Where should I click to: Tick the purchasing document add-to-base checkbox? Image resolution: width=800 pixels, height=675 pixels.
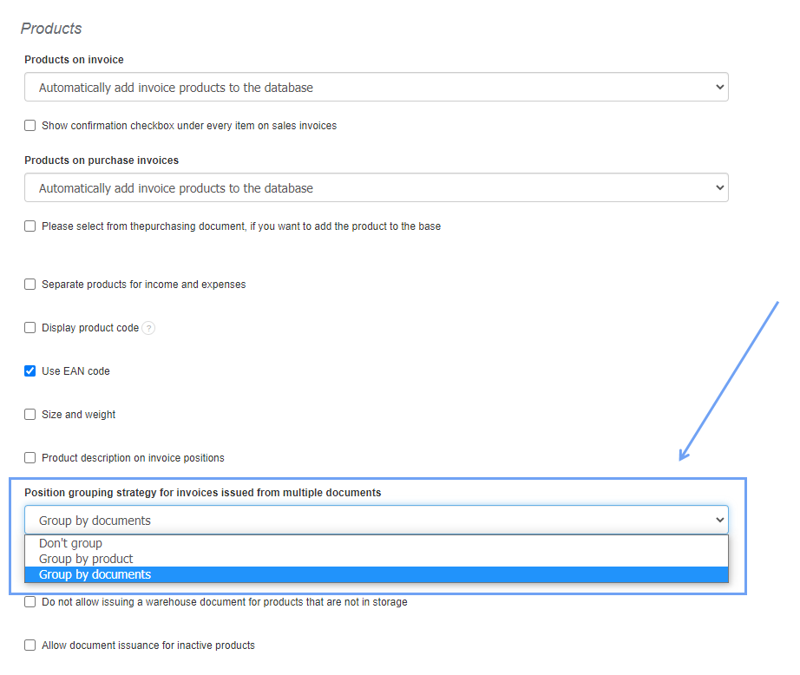pyautogui.click(x=30, y=226)
